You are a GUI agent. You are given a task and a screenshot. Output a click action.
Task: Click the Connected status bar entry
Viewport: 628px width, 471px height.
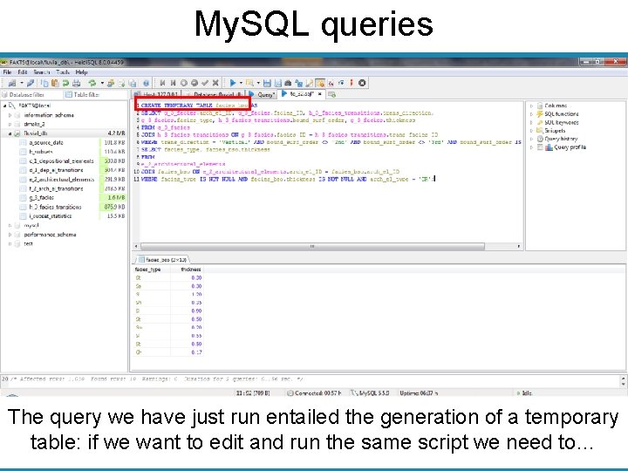[x=314, y=393]
